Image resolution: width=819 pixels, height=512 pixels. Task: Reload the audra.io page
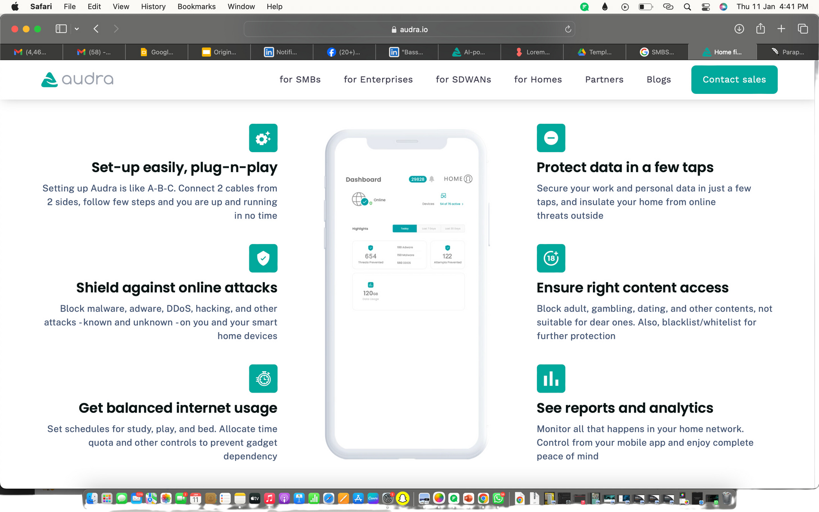(568, 29)
